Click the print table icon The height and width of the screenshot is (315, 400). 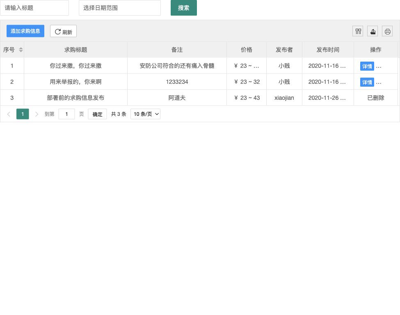[x=387, y=32]
